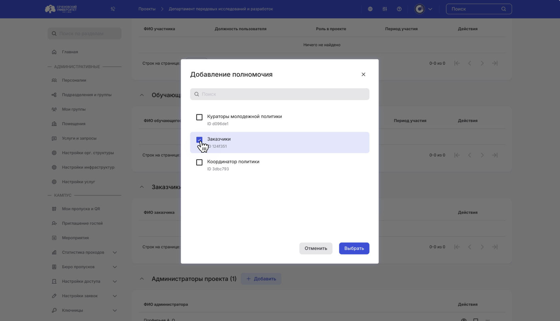
Task: Uncheck the Заказчики checkbox
Action: (199, 140)
